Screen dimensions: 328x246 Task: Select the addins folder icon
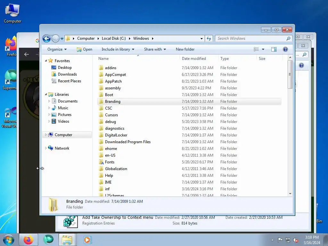pyautogui.click(x=101, y=68)
